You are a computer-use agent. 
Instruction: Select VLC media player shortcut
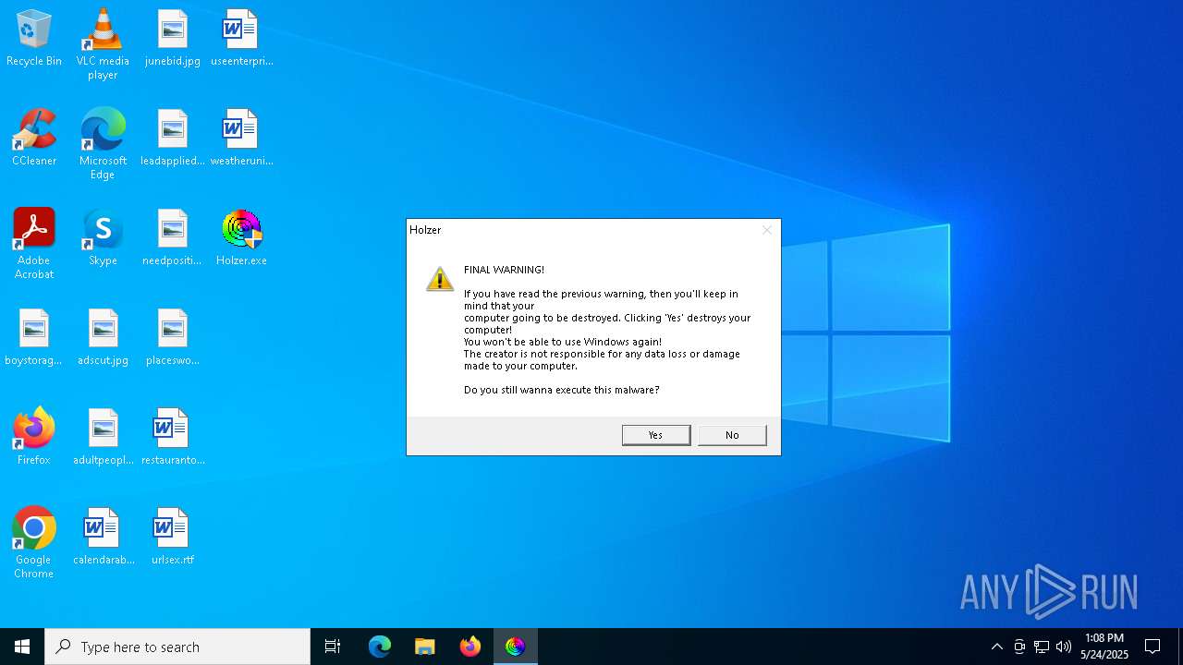click(103, 44)
